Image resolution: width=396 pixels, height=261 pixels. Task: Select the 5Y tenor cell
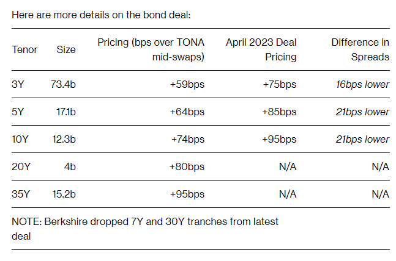[18, 112]
